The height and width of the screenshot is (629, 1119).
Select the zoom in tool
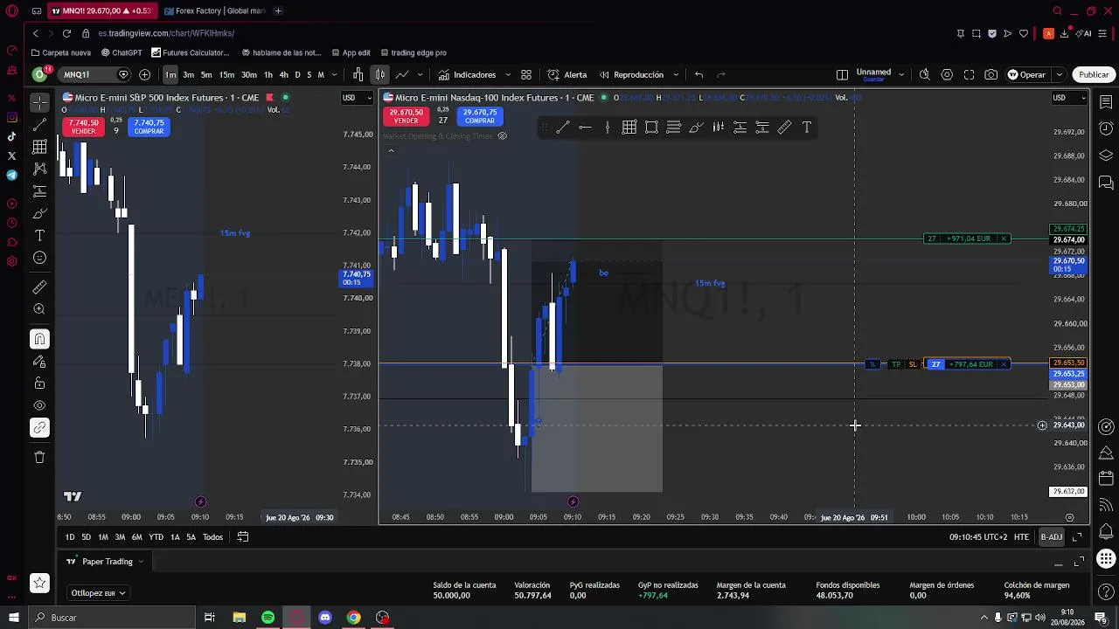[39, 309]
